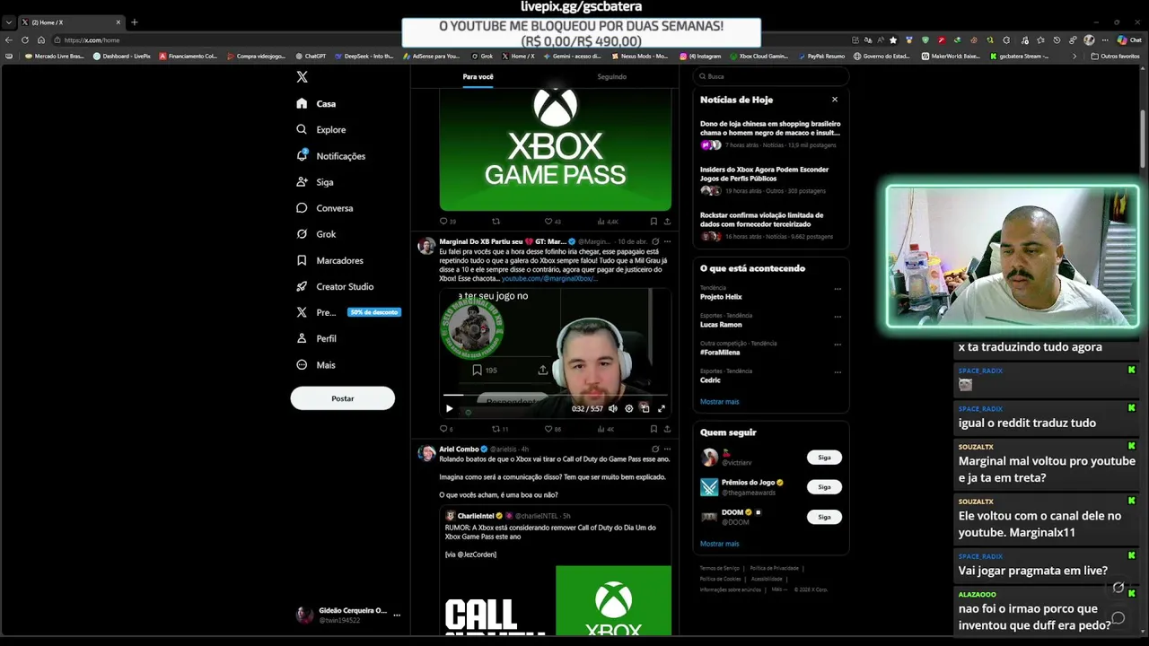
Task: Open the X logo home link
Action: coord(303,77)
